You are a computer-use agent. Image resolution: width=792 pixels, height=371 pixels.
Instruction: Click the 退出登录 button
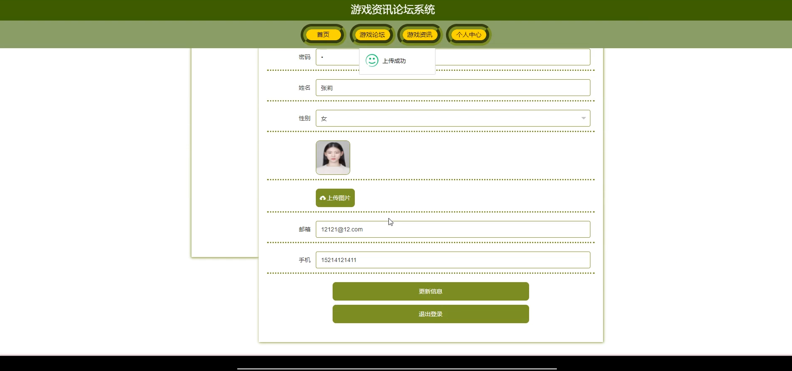point(430,314)
